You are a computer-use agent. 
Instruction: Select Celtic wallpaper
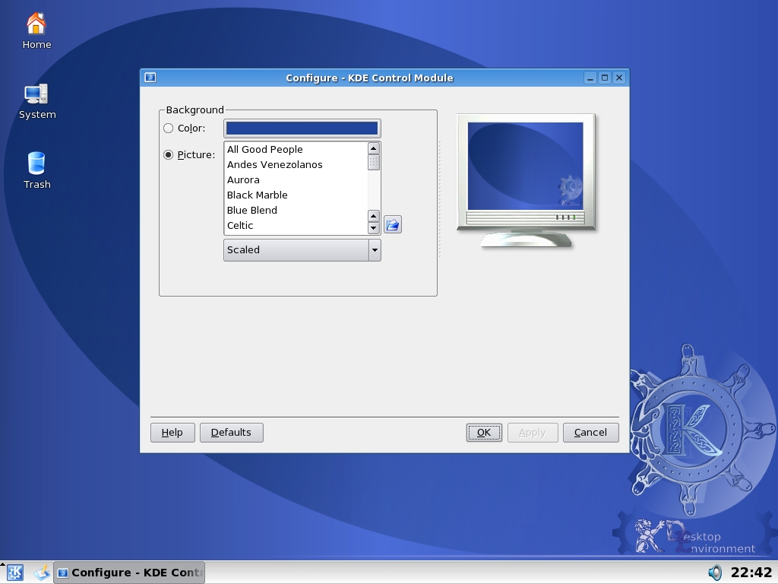(x=296, y=225)
